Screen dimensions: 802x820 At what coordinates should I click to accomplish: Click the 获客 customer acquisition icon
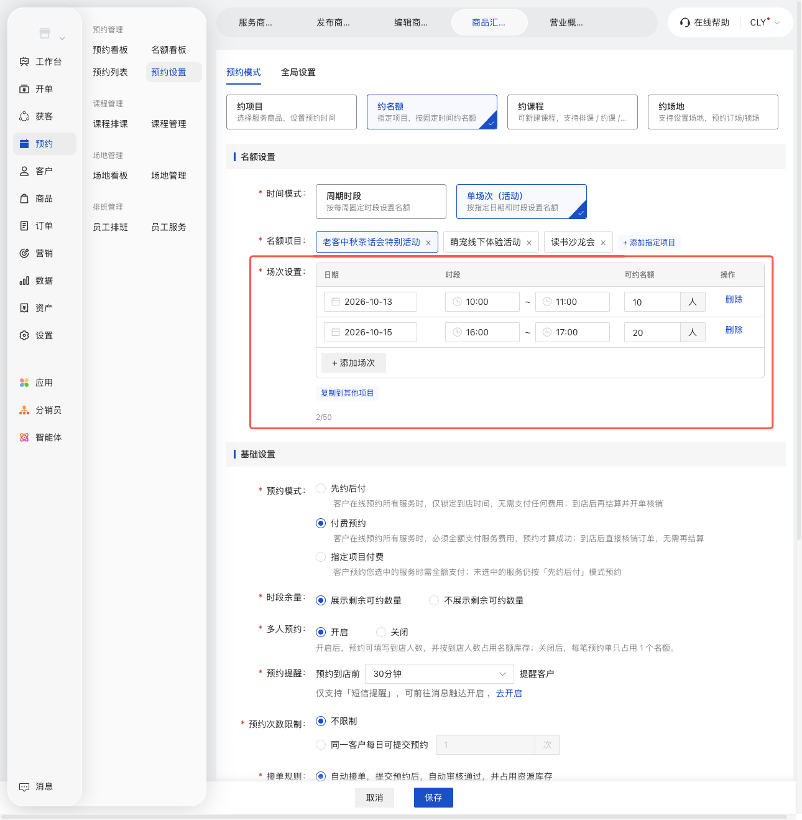click(24, 116)
